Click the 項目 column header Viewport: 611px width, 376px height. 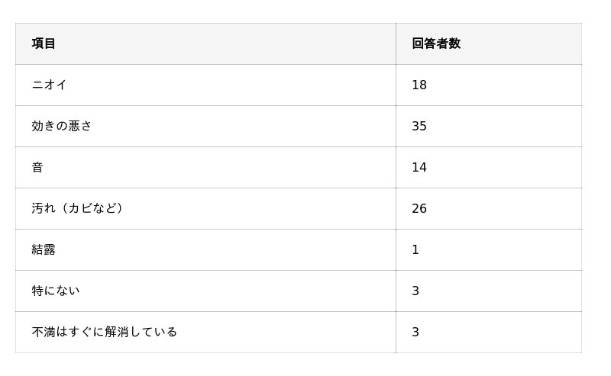(x=44, y=43)
